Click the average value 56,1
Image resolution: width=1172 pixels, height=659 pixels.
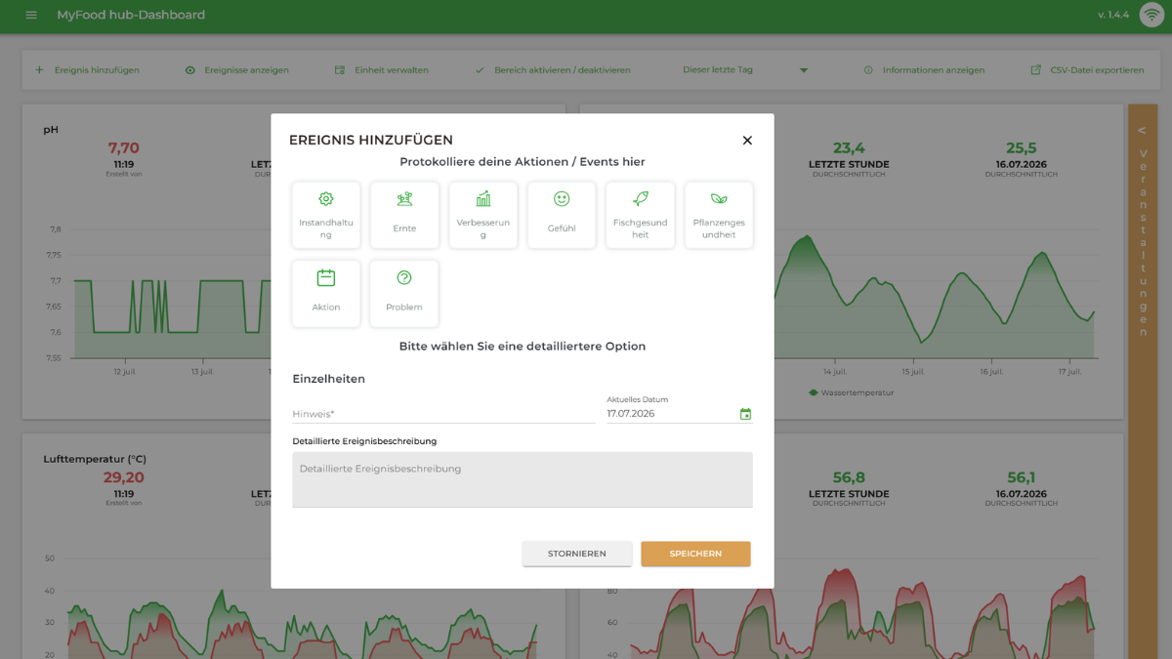(x=1021, y=477)
